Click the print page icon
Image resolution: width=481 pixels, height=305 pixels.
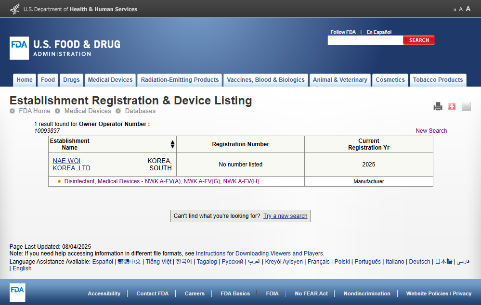[438, 106]
